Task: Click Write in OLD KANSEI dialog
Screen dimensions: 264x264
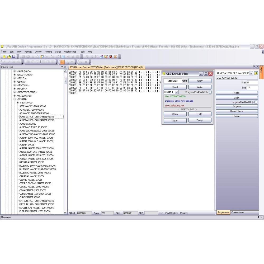Action: (200, 87)
